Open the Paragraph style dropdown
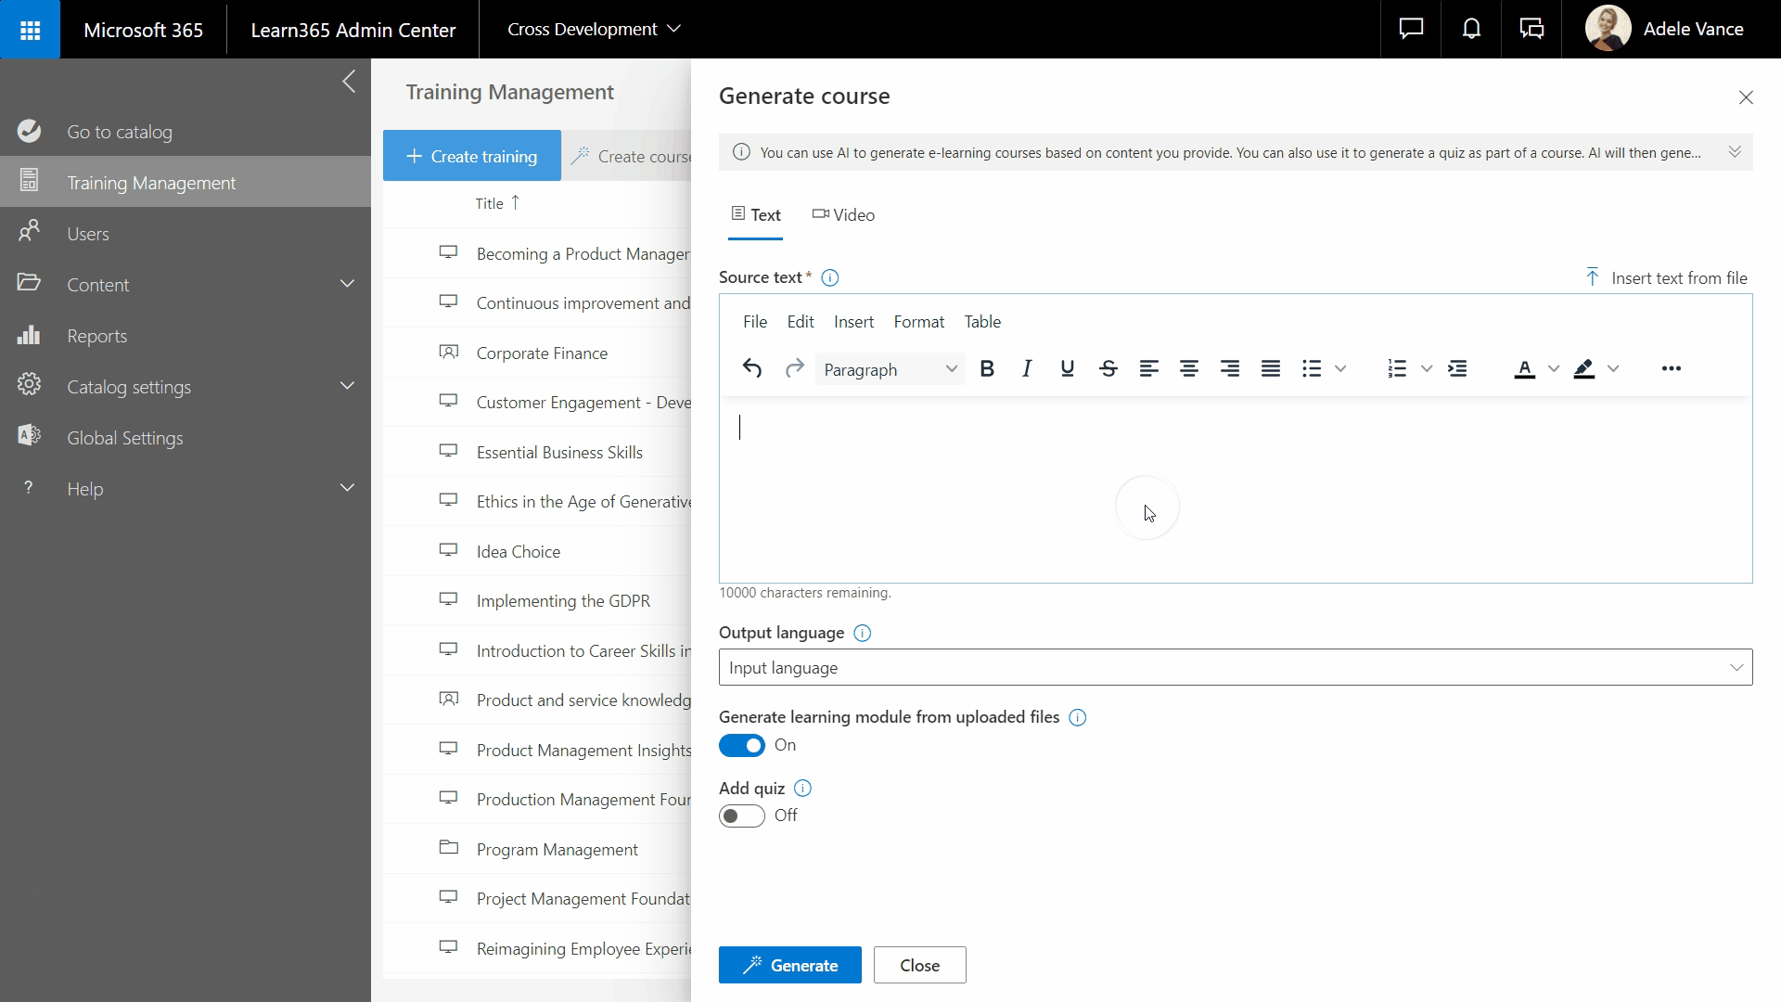This screenshot has height=1002, width=1781. [890, 369]
